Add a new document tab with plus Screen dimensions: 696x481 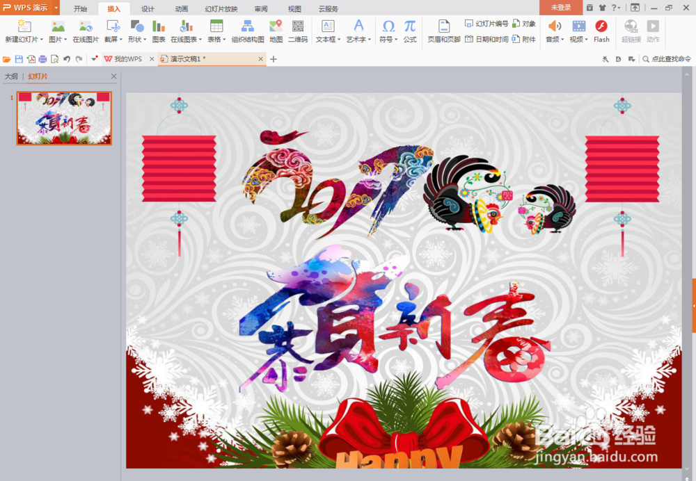click(274, 59)
